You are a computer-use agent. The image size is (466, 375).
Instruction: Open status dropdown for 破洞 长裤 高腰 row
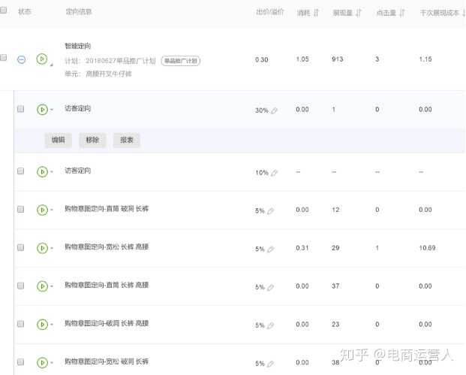(x=52, y=324)
